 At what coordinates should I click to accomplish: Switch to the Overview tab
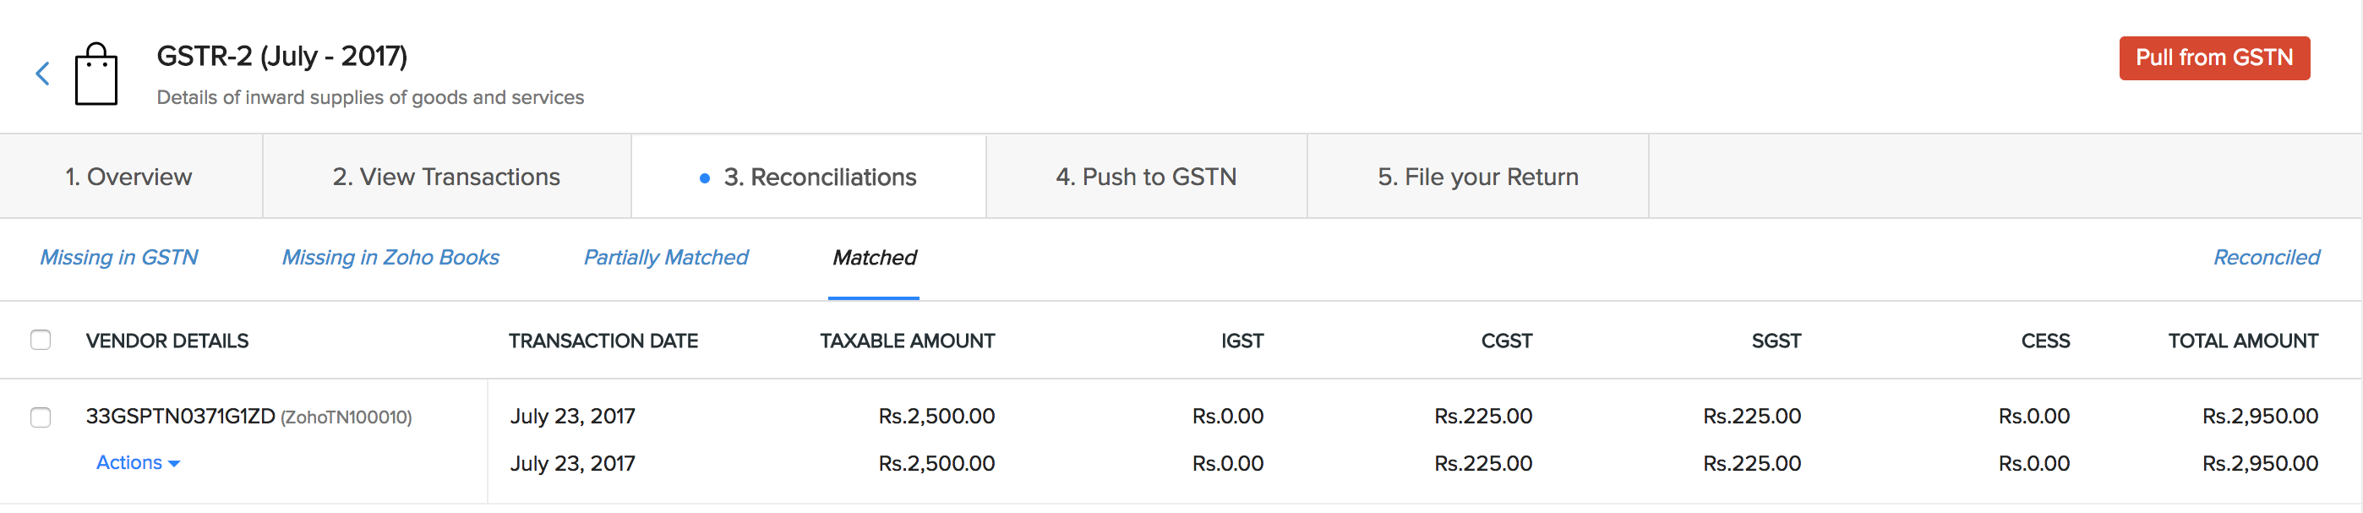click(x=128, y=176)
